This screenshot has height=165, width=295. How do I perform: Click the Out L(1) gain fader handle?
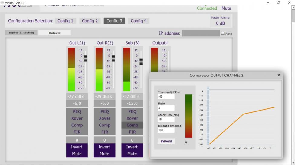point(86,58)
